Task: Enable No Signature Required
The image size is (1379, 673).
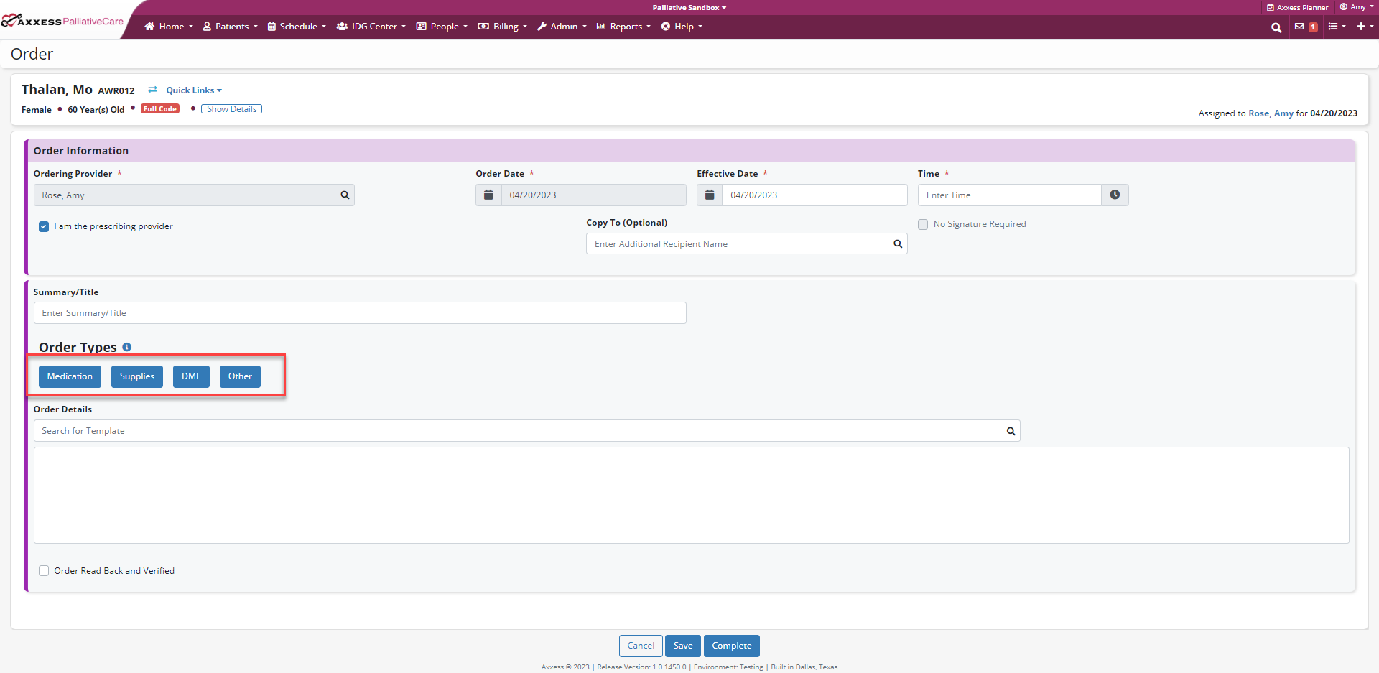Action: click(x=923, y=224)
